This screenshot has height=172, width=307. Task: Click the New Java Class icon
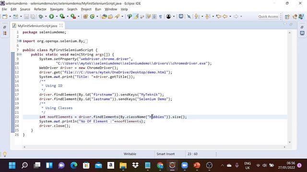tap(92, 17)
